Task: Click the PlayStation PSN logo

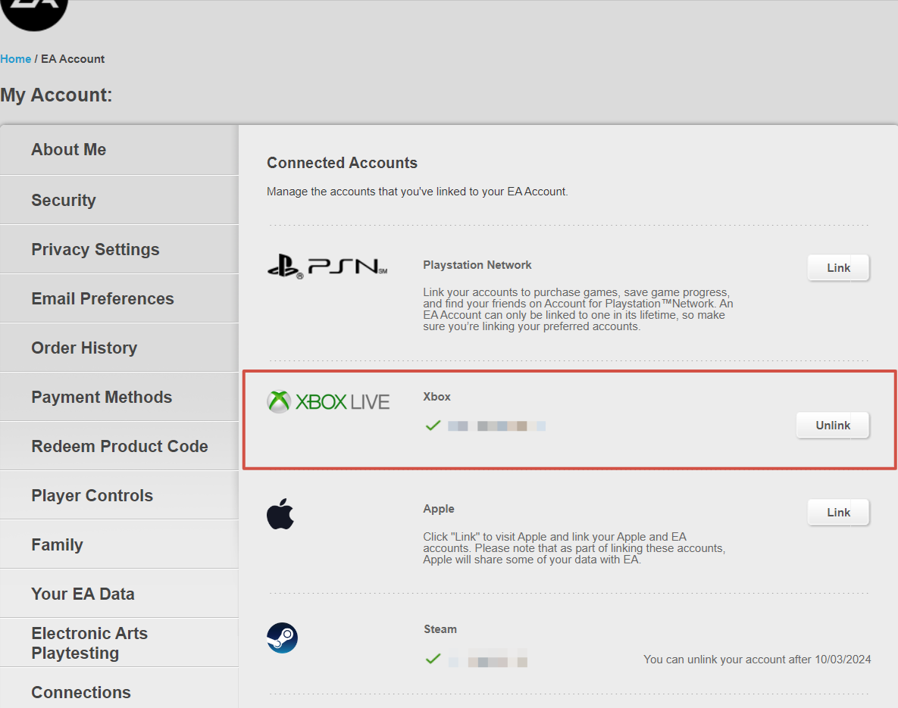Action: point(327,266)
